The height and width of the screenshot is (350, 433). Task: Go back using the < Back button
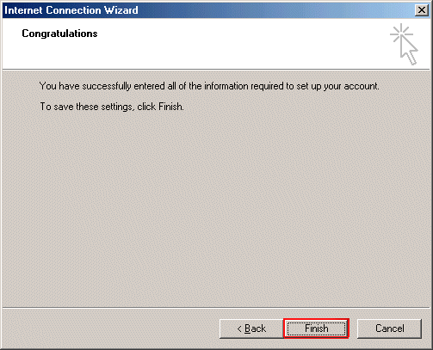tap(251, 329)
